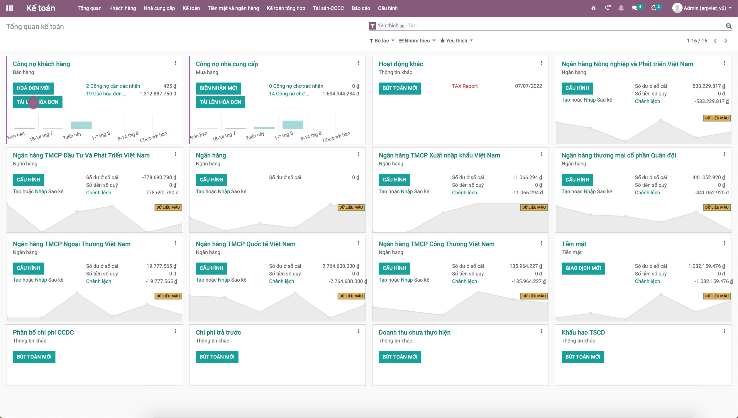Open the apps grid menu icon
Screen dimensions: 738x418
pyautogui.click(x=10, y=8)
